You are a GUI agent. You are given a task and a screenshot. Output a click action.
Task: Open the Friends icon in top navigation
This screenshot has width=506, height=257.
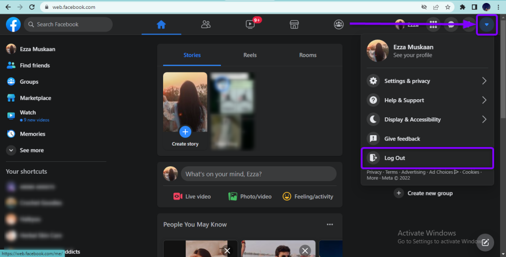tap(206, 24)
